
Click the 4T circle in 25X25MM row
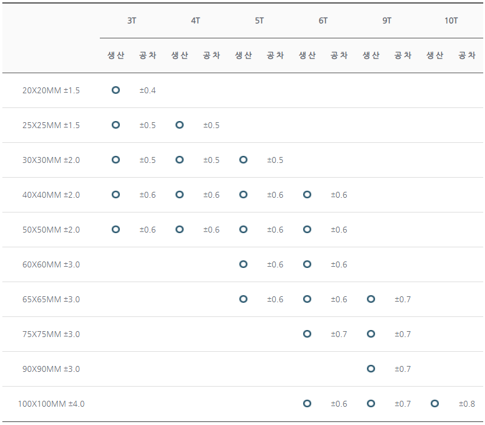(180, 125)
